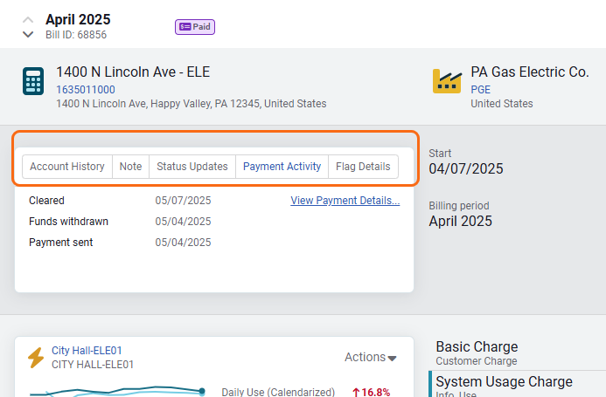Open account number 1635011000 link
Image resolution: width=606 pixels, height=397 pixels.
coord(86,90)
